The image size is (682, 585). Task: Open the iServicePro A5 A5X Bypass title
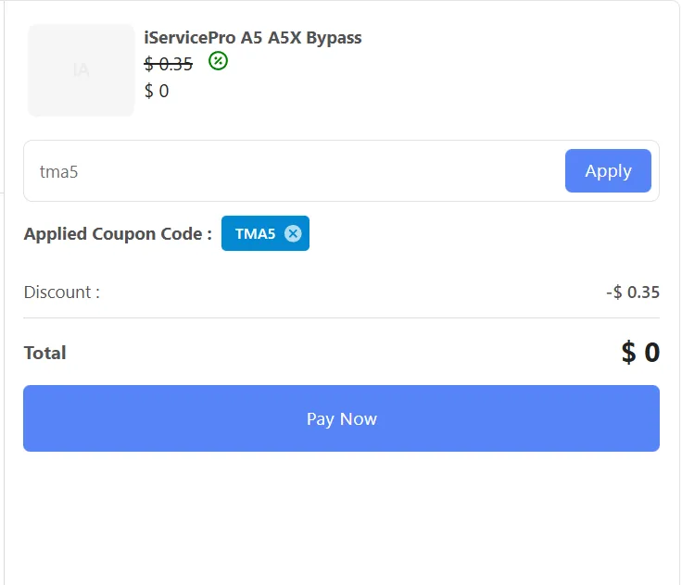[253, 38]
